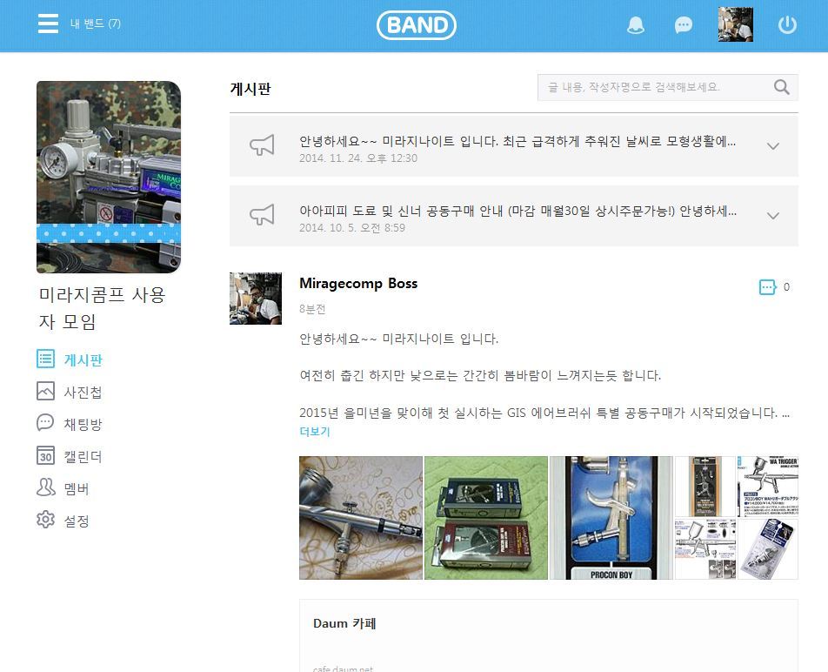
Task: Click the post comment count icon
Action: point(768,287)
